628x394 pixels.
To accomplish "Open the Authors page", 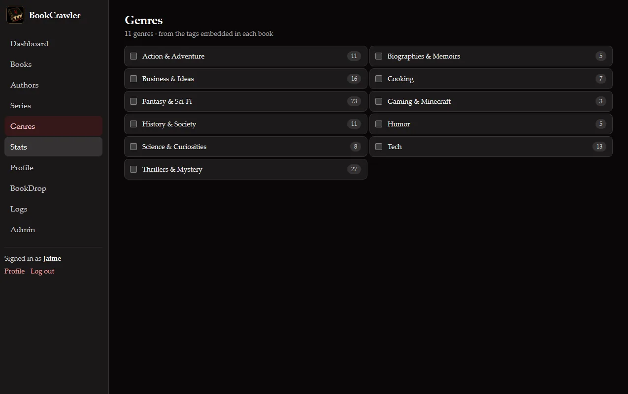I will click(53, 85).
